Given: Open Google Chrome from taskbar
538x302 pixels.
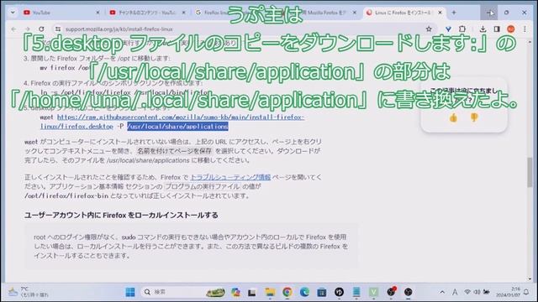Looking at the screenshot, I should coord(287,292).
